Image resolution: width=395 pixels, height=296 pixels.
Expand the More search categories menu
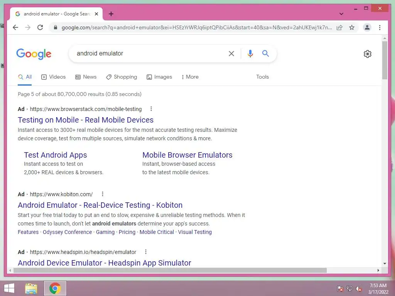click(190, 77)
